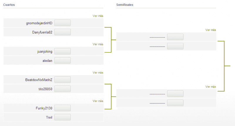Click the score box for BeatdowNxMadriZ
The width and height of the screenshot is (235, 126).
pyautogui.click(x=63, y=80)
